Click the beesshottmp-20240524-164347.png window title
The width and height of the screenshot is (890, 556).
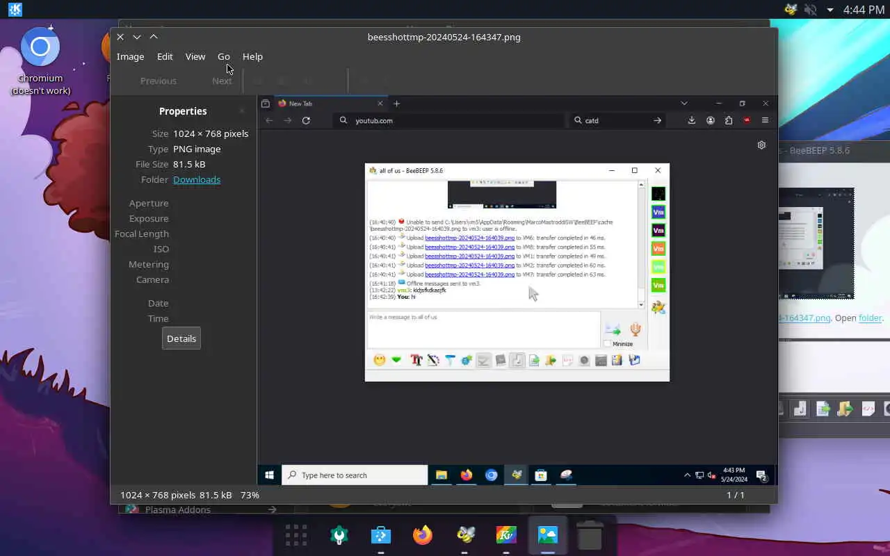(444, 37)
